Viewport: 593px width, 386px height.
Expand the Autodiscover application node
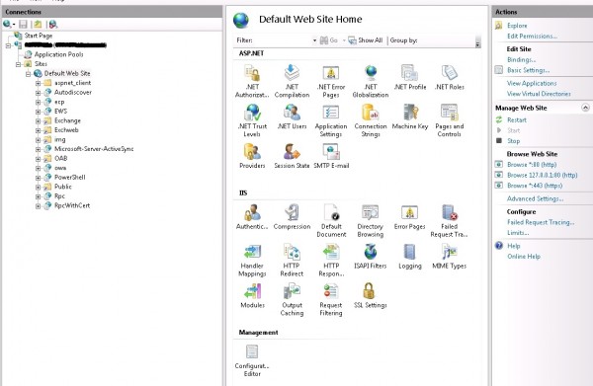pyautogui.click(x=38, y=93)
